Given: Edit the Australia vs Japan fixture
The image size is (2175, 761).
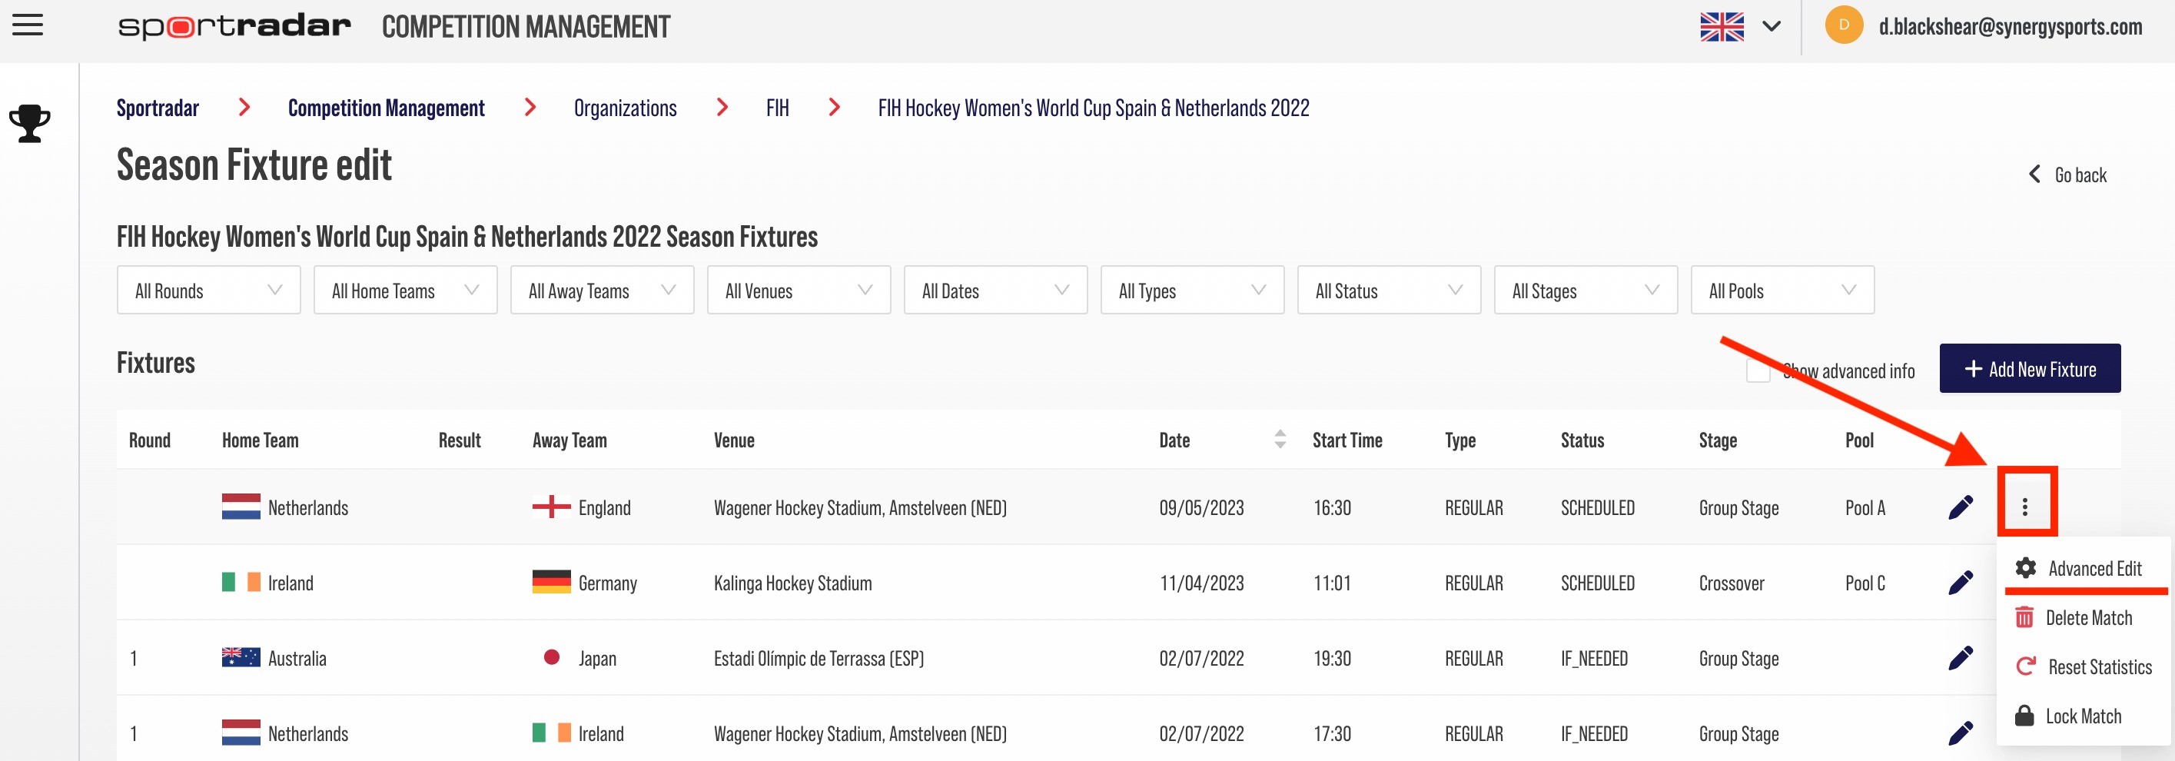Looking at the screenshot, I should [1961, 657].
